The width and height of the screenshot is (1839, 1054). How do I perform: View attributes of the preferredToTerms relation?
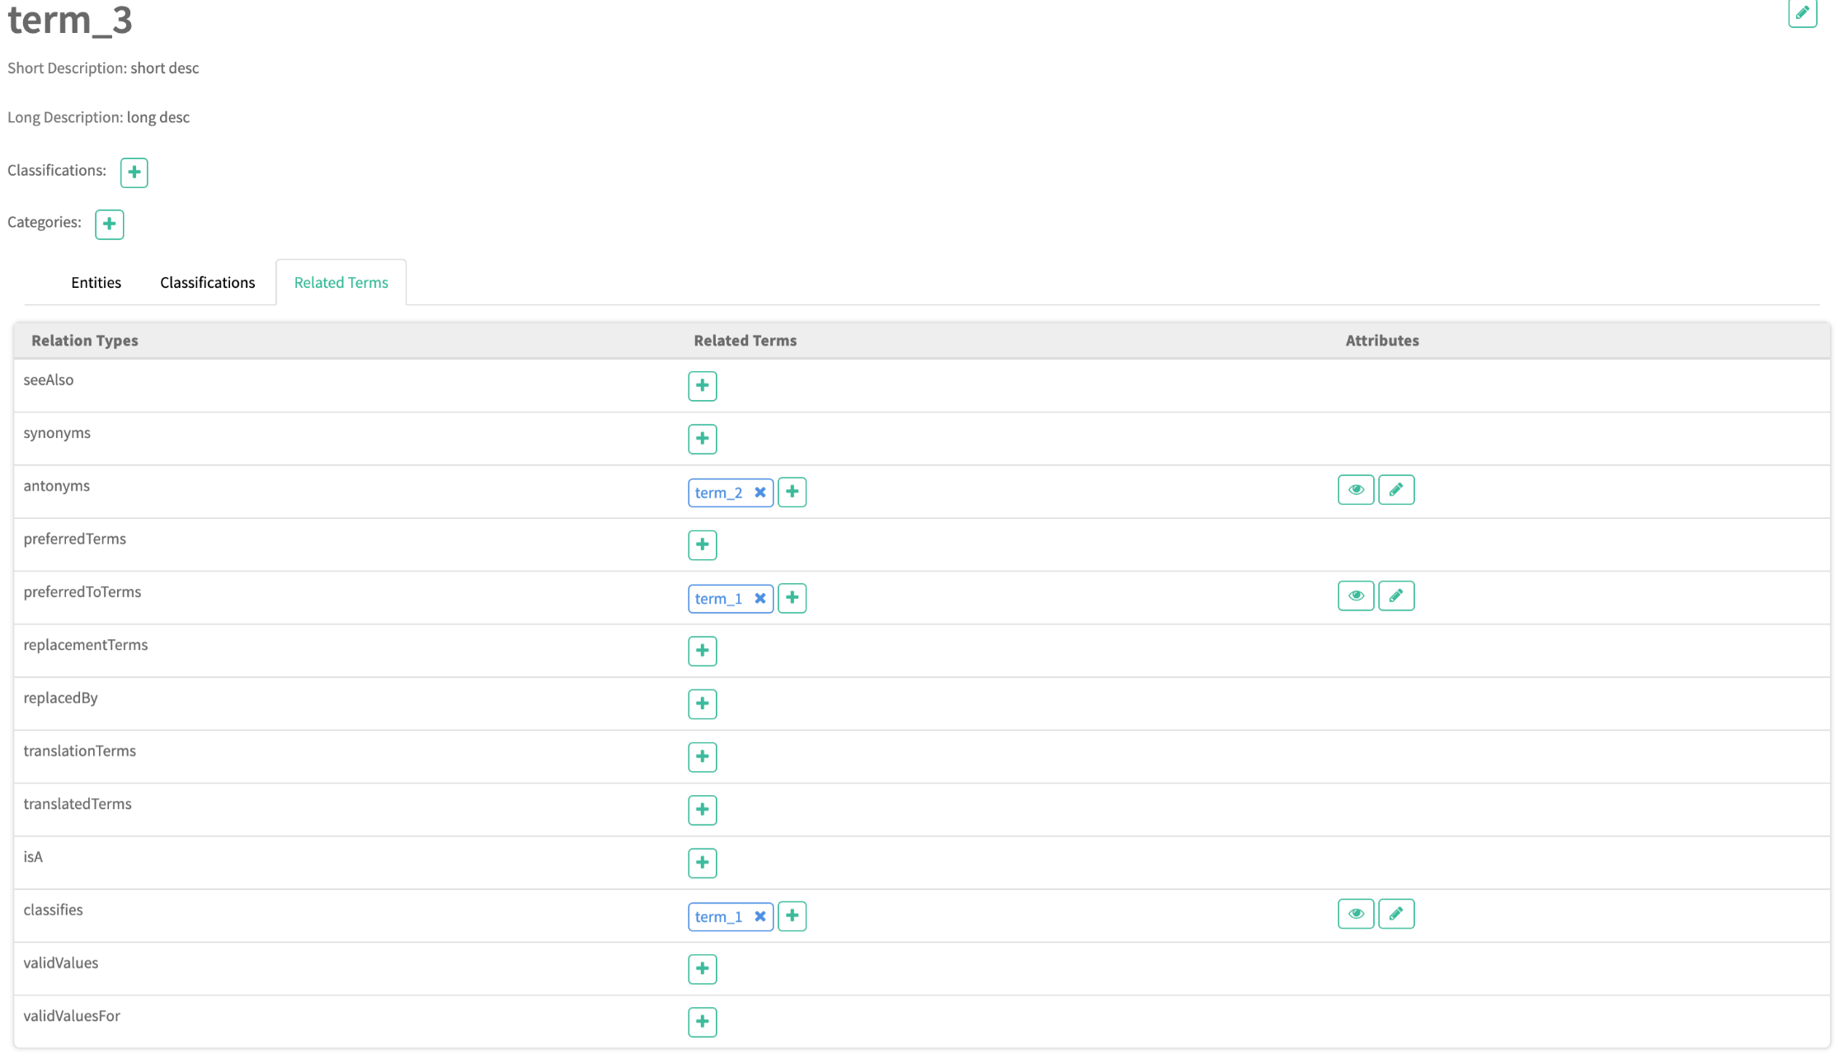click(1355, 595)
